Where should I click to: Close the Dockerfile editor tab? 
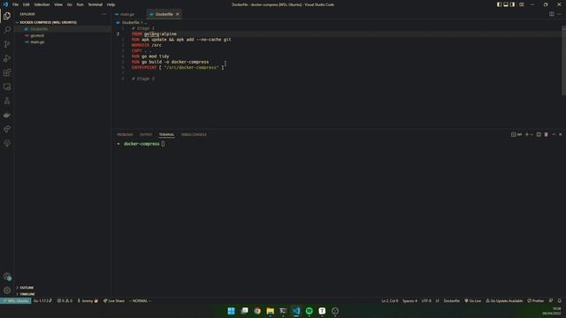(x=177, y=14)
